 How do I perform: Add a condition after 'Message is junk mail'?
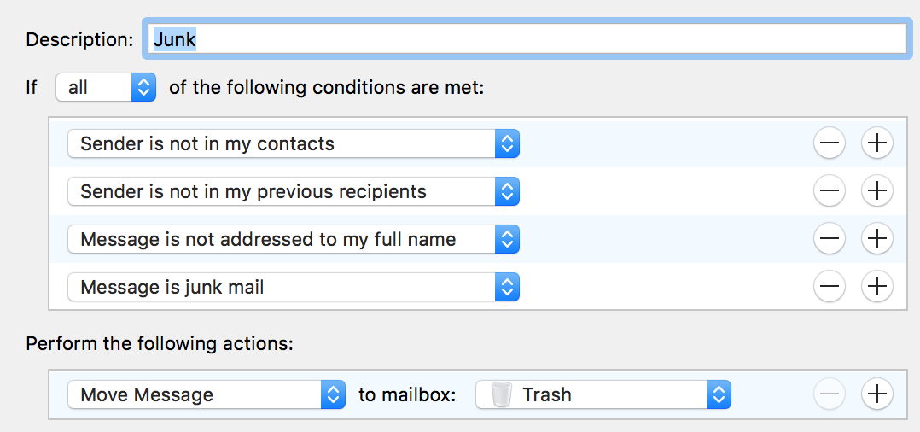pyautogui.click(x=876, y=288)
